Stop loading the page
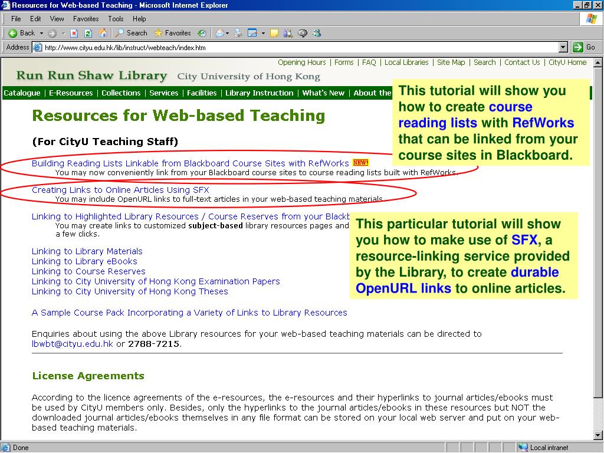 coord(74,34)
